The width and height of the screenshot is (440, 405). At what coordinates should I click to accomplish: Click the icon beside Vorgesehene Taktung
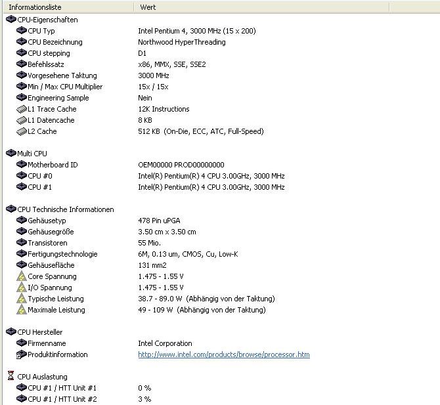point(21,75)
